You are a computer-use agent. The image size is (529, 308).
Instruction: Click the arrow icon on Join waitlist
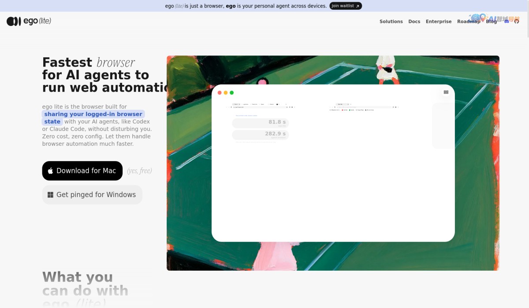coord(358,6)
